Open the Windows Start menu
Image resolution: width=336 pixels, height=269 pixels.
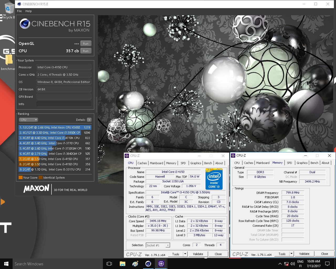[6, 264]
